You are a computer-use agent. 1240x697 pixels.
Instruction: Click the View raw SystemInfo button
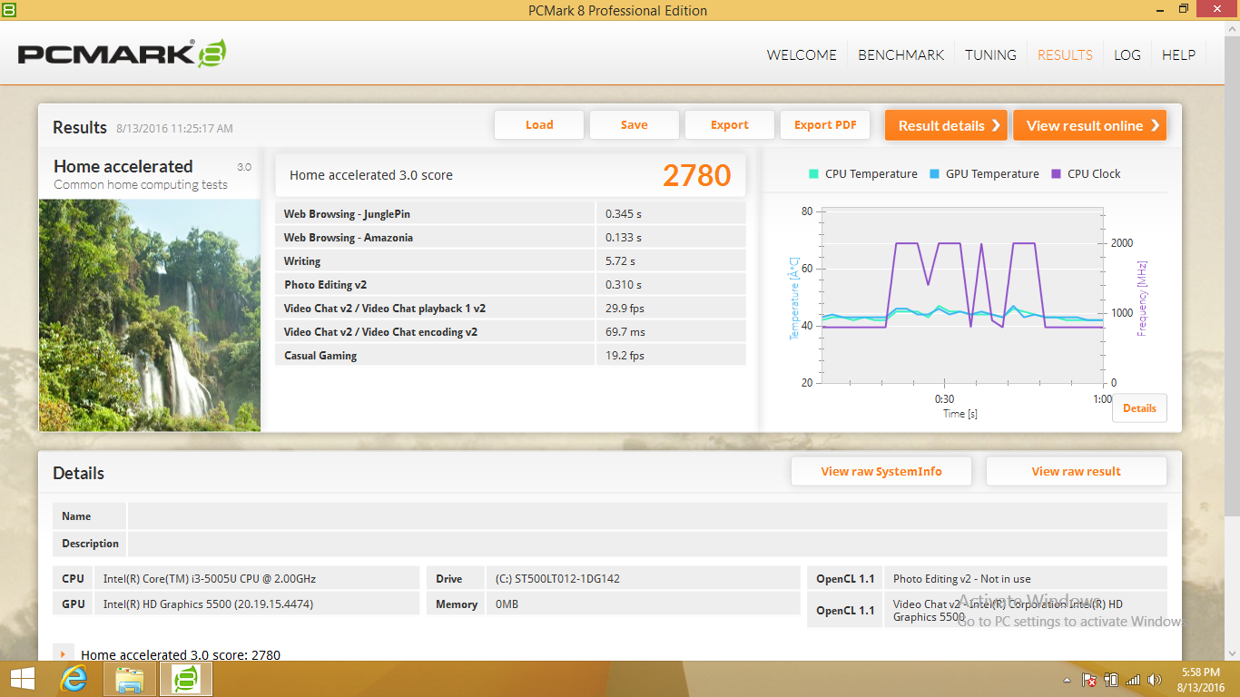point(881,471)
